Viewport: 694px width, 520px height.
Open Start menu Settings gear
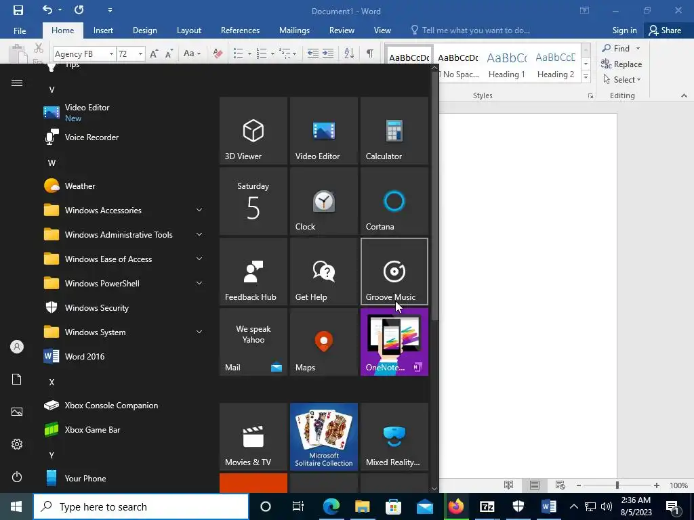[17, 444]
